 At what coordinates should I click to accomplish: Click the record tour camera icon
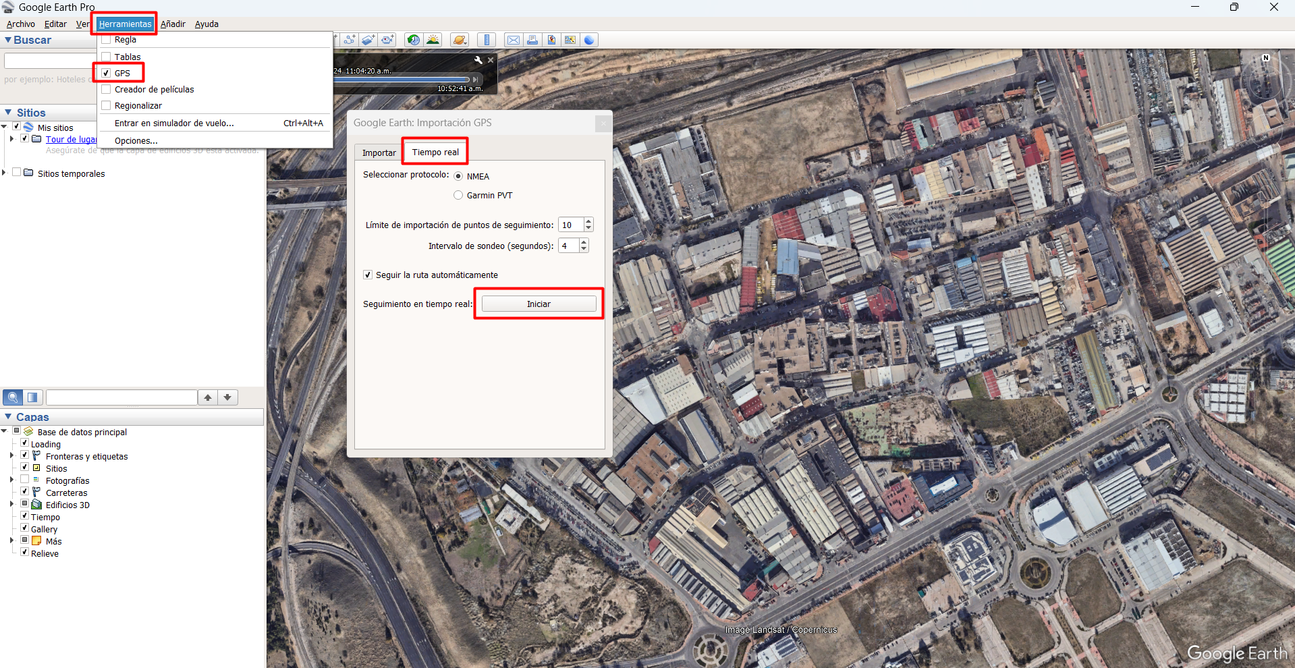click(387, 40)
